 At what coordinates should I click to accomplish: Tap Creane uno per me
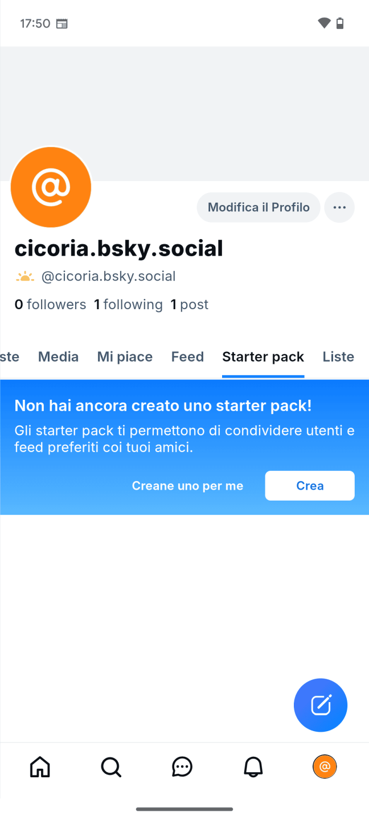tap(187, 485)
